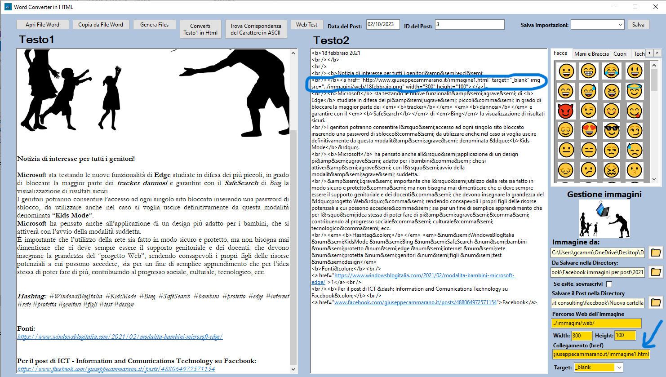This screenshot has width=666, height=377.
Task: Insert the expressionless face emoji
Action: (x=589, y=150)
